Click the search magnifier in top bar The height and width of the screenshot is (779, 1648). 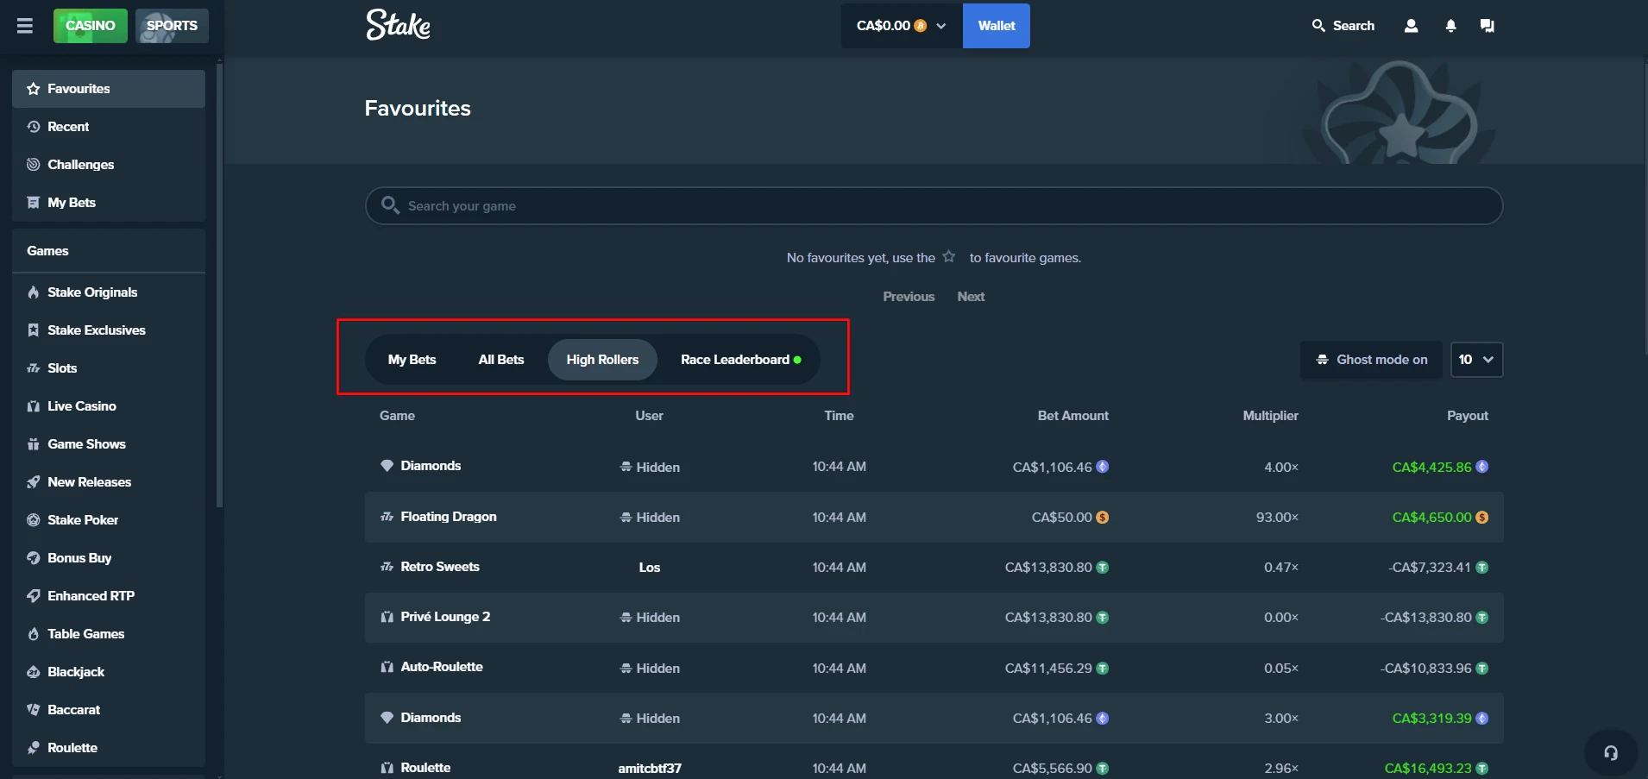[1318, 26]
